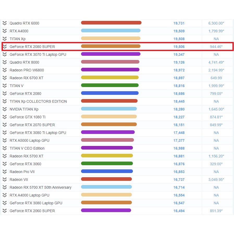Click chevron icon beside TITAN Xp COLLECTORS EDITION
This screenshot has width=234, height=234.
pyautogui.click(x=5, y=101)
